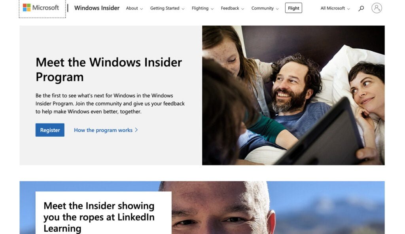Open the Feedback menu
This screenshot has width=405, height=234.
(232, 8)
